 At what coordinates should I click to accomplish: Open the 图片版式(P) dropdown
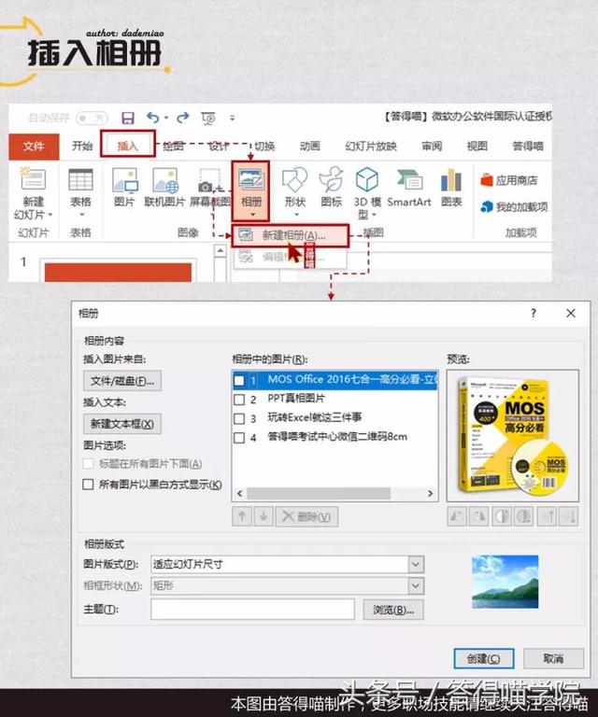click(x=416, y=564)
